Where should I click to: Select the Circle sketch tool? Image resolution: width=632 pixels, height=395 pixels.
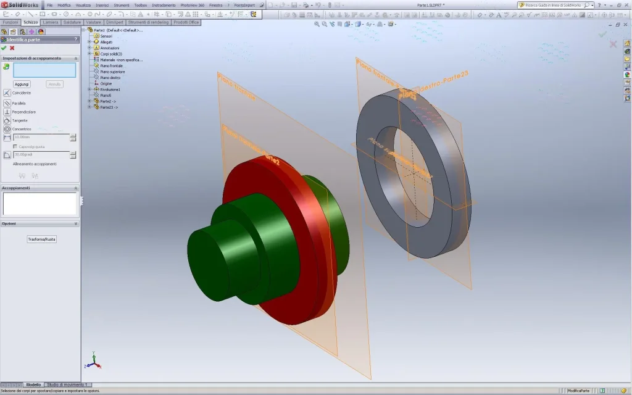pos(65,14)
